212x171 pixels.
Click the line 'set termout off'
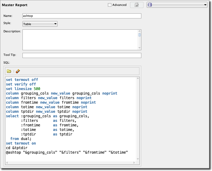pos(22,80)
